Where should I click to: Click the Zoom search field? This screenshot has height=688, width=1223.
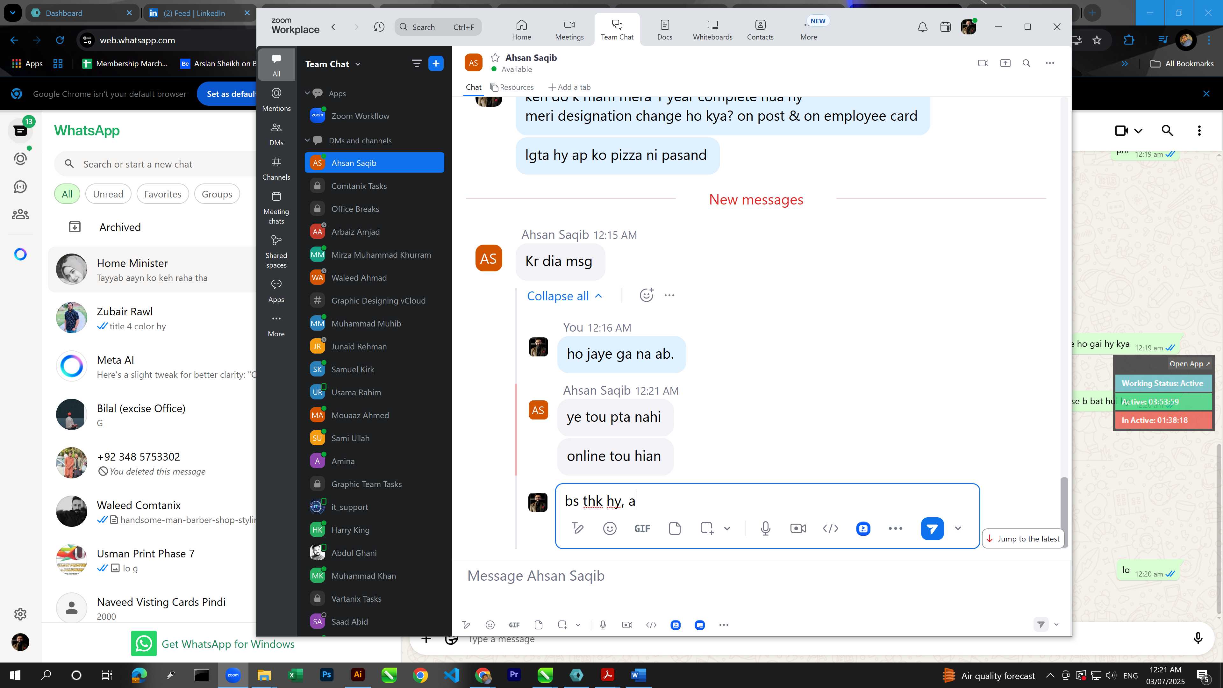click(438, 27)
